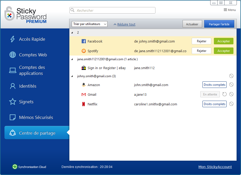Click the magnifier icon in the search box
The height and width of the screenshot is (175, 241).
click(x=73, y=10)
